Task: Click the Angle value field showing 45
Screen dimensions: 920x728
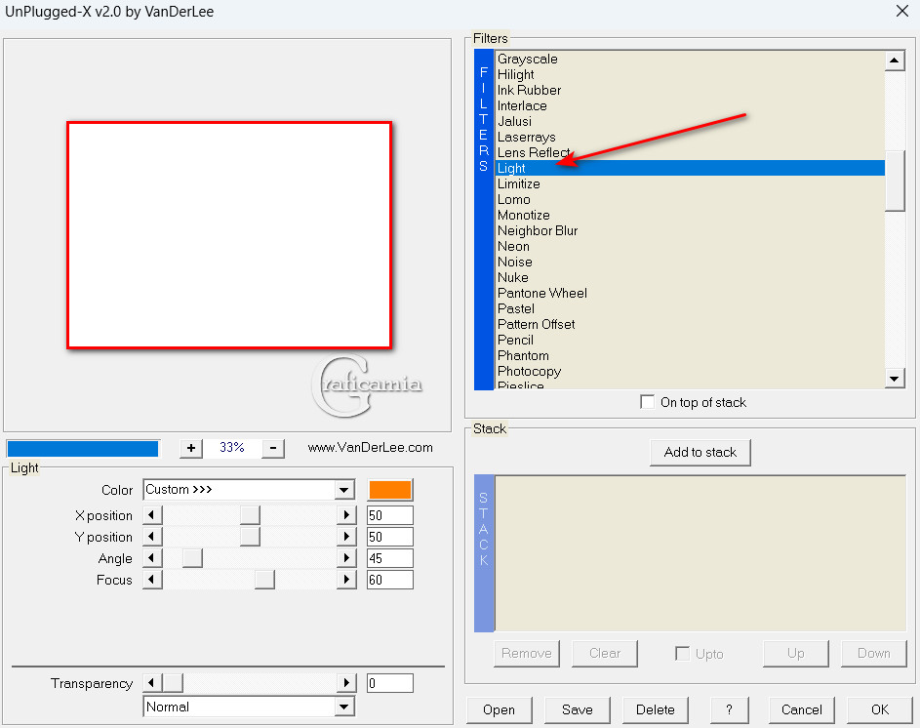Action: point(390,558)
